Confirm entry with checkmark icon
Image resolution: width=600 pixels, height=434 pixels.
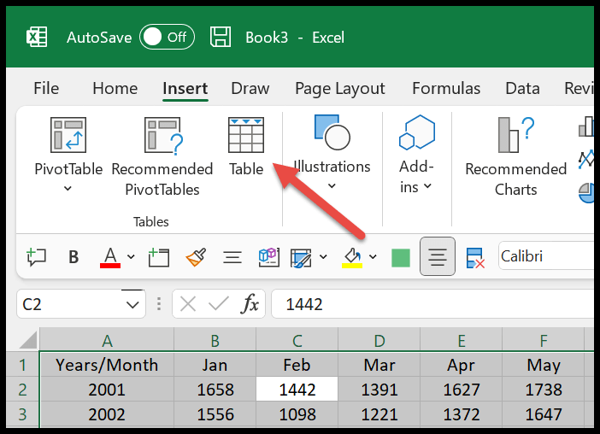click(219, 304)
